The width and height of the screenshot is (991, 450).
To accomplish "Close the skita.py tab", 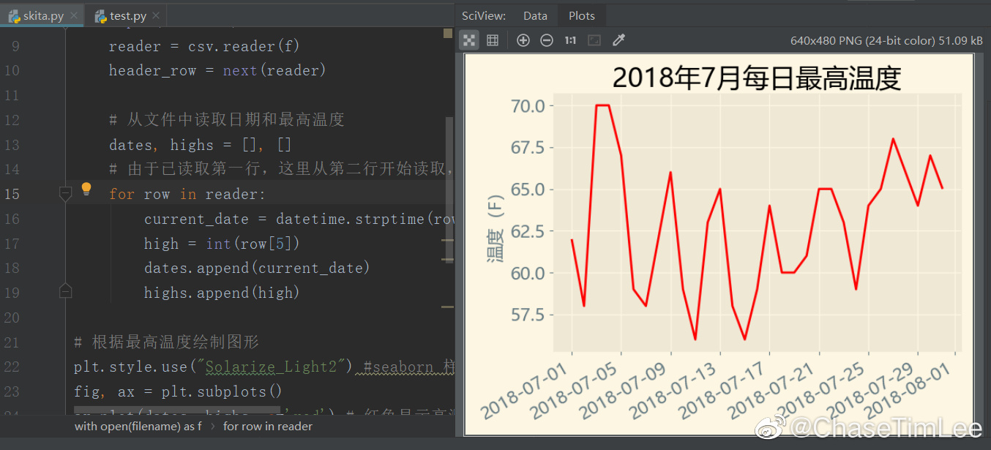I will point(74,15).
